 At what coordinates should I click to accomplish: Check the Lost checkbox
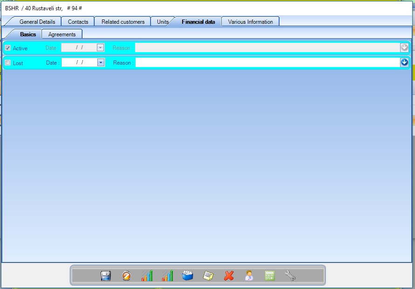click(x=7, y=63)
